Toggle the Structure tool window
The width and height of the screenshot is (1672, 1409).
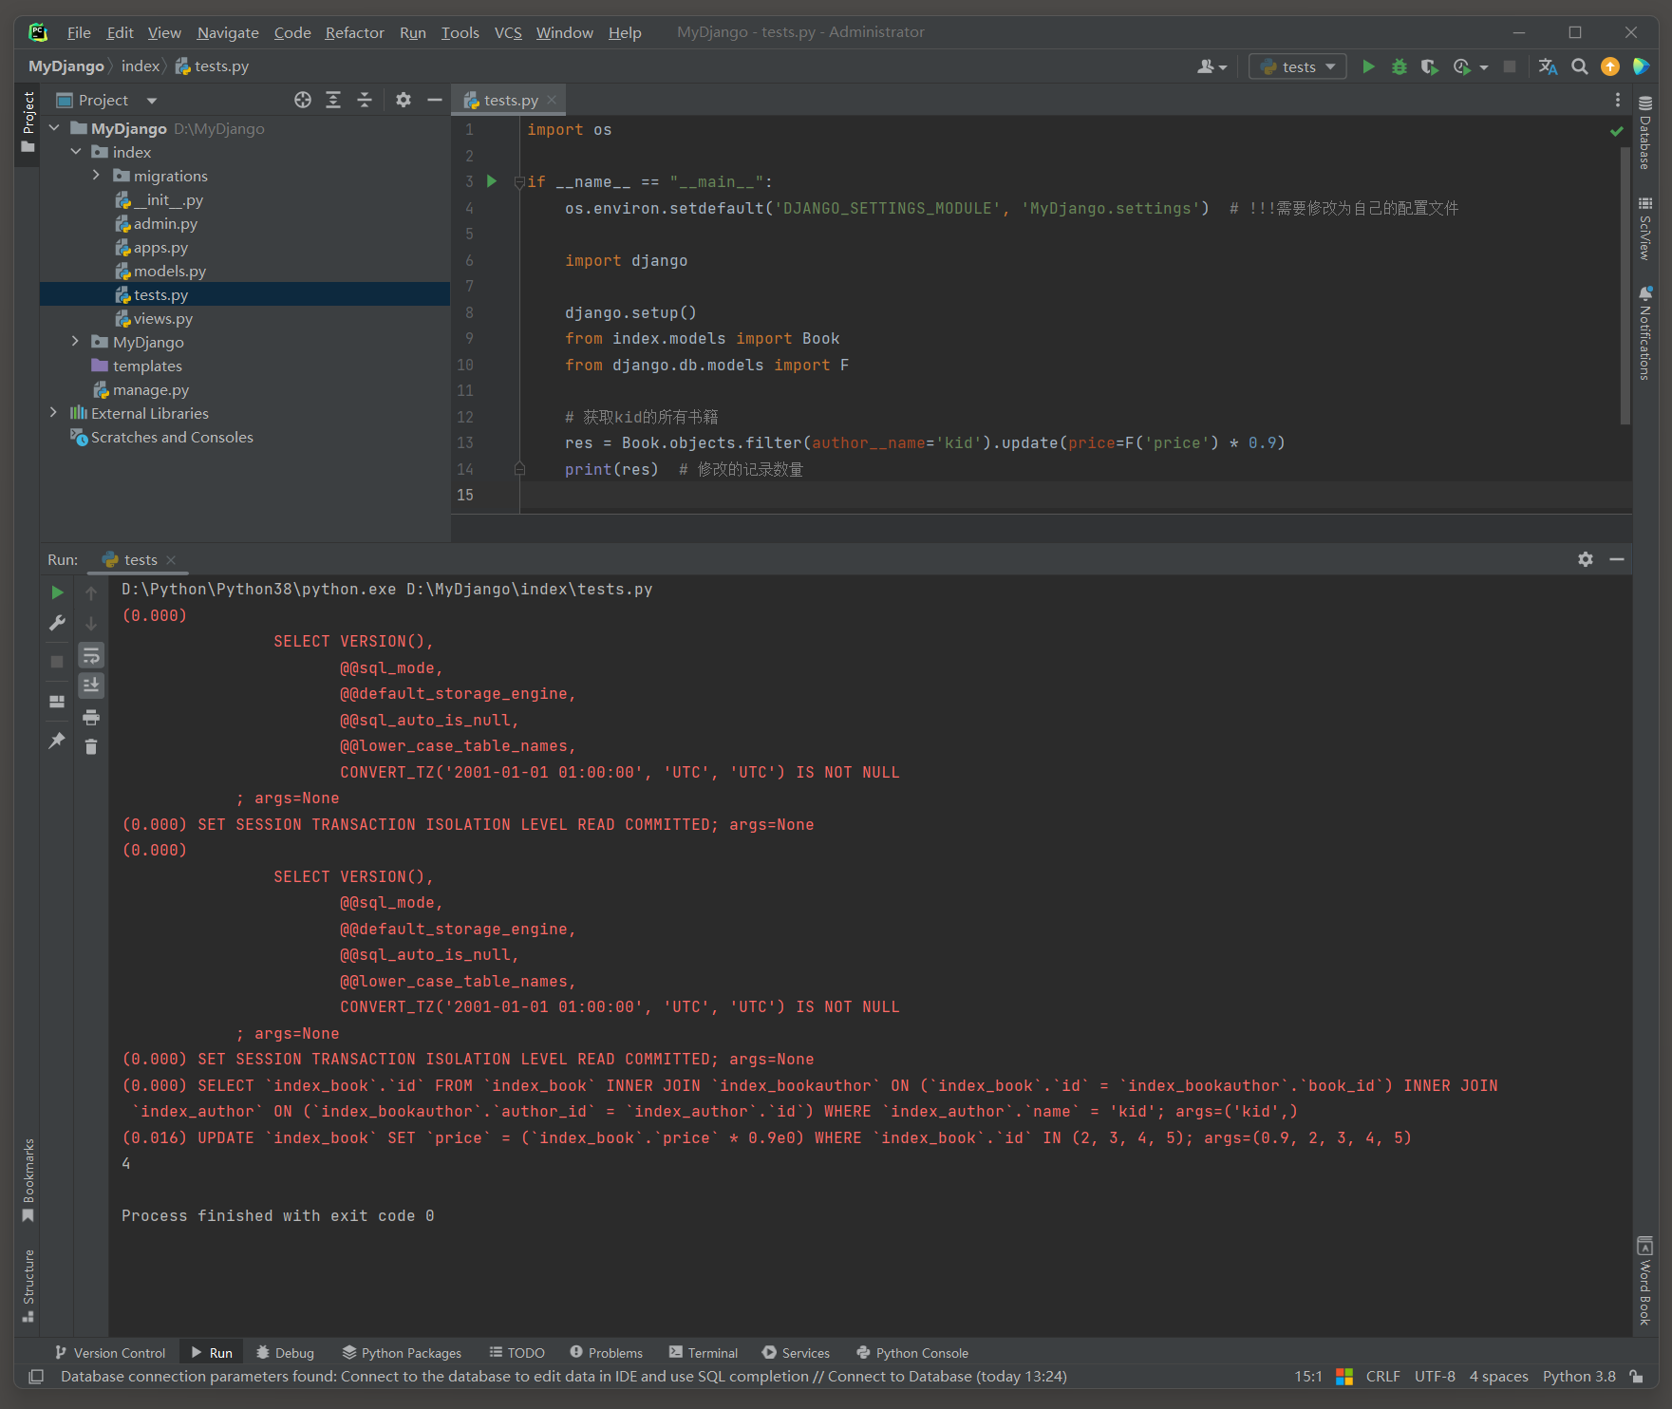pos(28,1286)
